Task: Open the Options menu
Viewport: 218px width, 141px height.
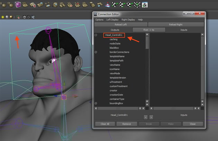Action: [99, 20]
